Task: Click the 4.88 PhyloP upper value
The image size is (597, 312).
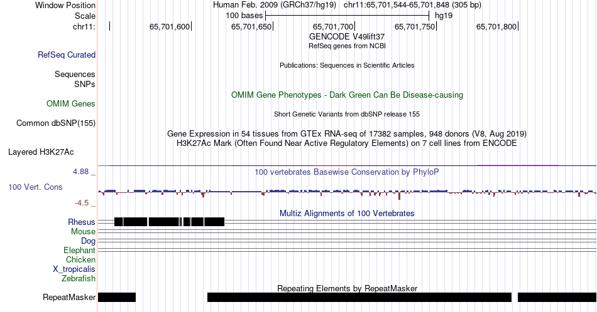Action: point(80,172)
